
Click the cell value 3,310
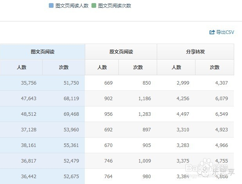pos(183,130)
